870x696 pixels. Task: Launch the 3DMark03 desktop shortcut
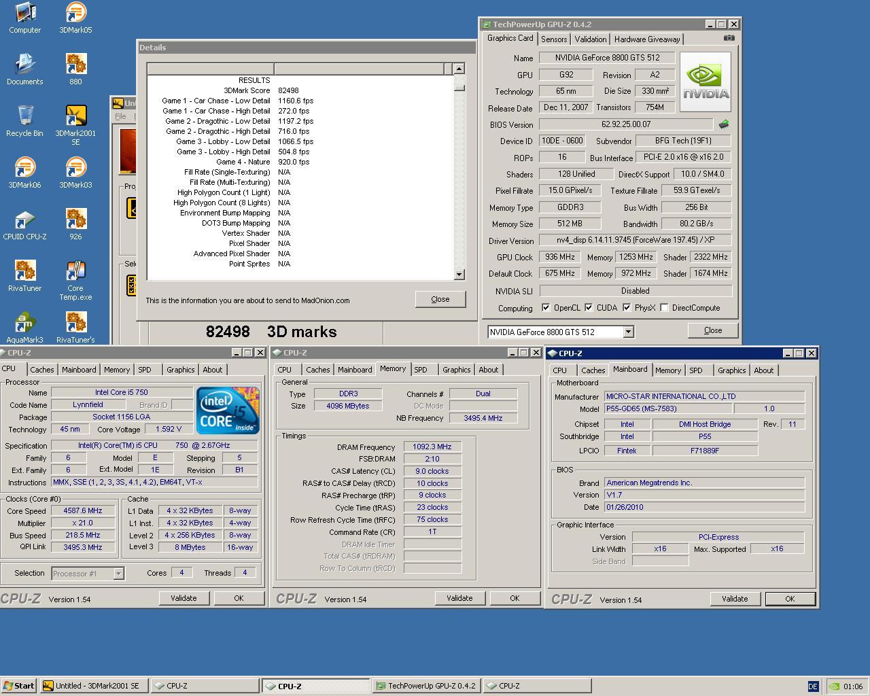(x=75, y=173)
